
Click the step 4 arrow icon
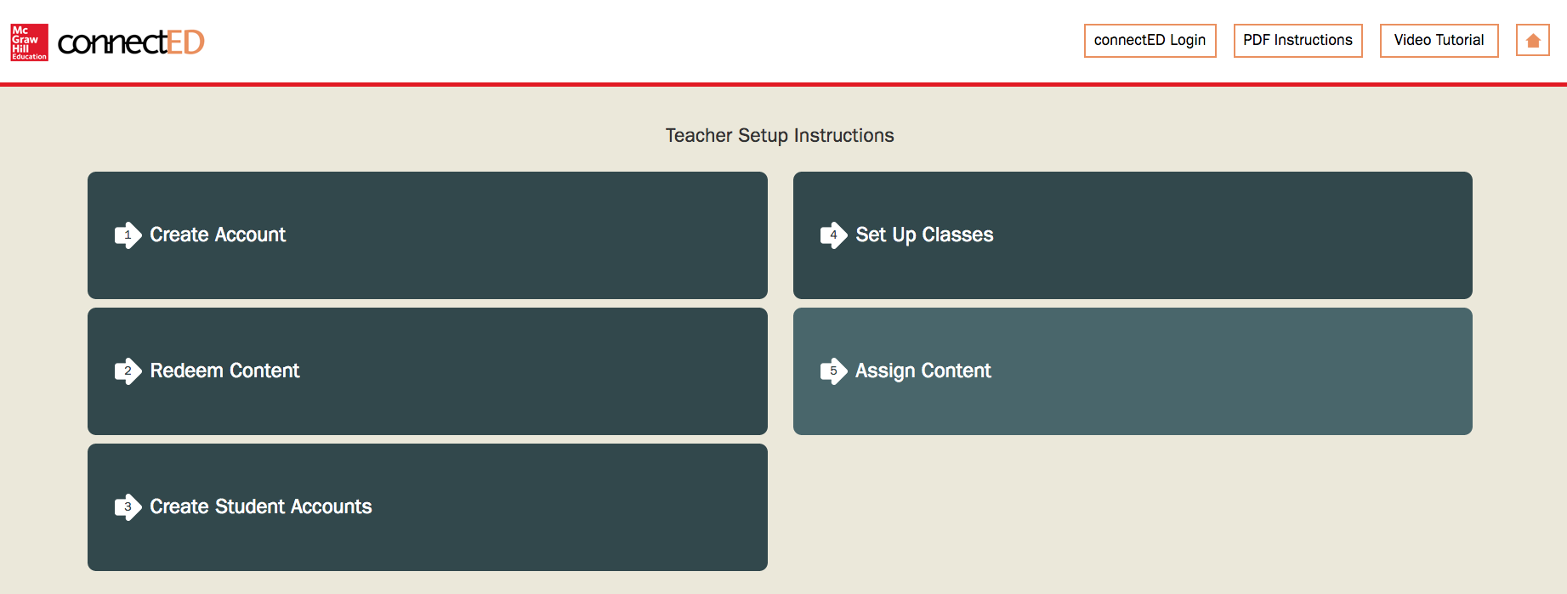coord(833,235)
